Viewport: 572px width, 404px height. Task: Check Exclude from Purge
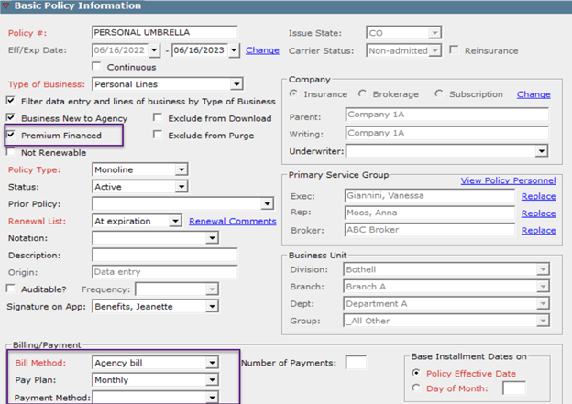pos(158,135)
